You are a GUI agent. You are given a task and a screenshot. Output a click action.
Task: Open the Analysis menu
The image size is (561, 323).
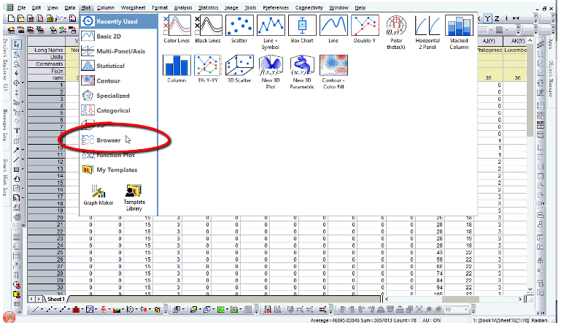(x=183, y=7)
